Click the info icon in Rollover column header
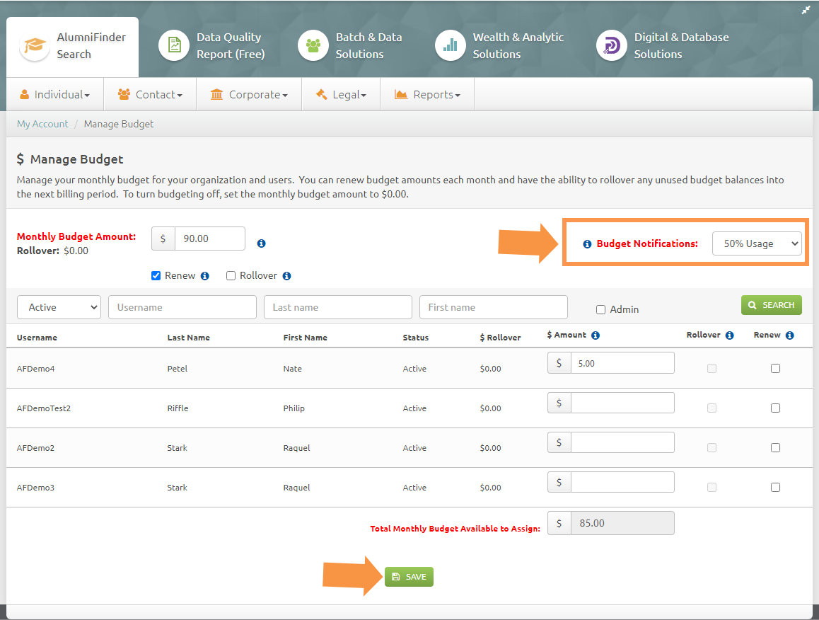The height and width of the screenshot is (620, 819). [730, 335]
